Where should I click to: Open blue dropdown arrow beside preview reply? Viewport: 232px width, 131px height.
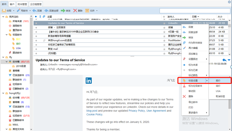click(229, 60)
